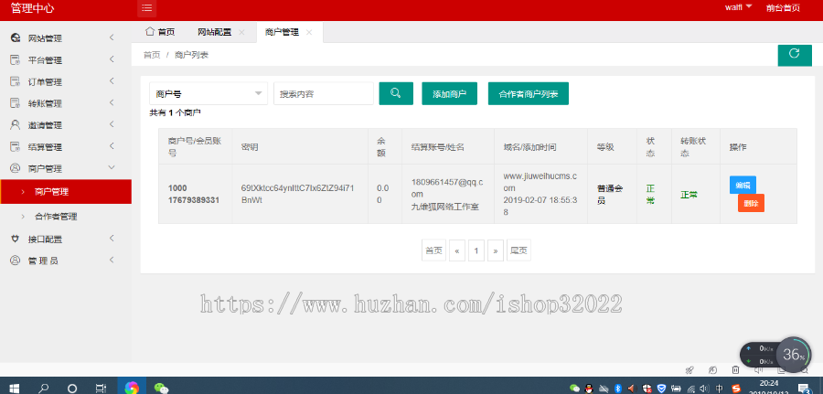Click the green refresh button icon
The width and height of the screenshot is (823, 394).
pyautogui.click(x=794, y=54)
